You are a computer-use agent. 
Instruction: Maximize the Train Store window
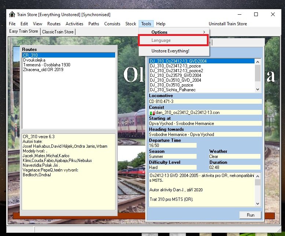[x=256, y=15]
